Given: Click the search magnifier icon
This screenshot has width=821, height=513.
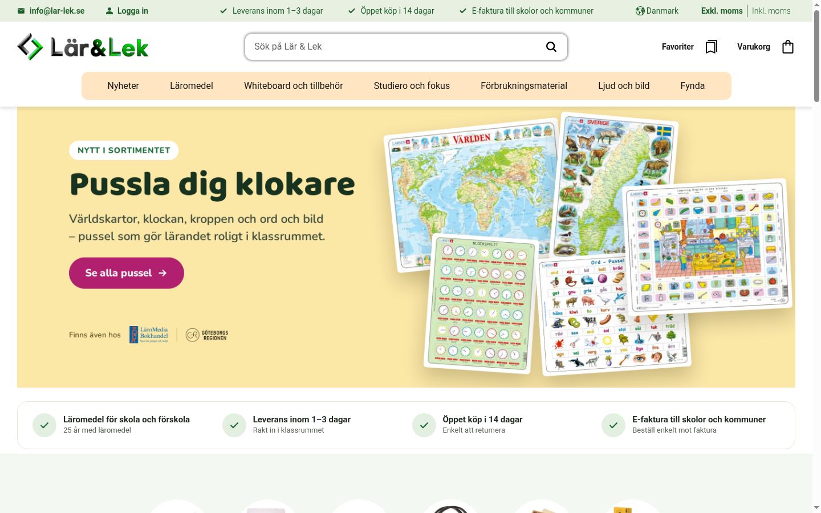Looking at the screenshot, I should click(551, 47).
